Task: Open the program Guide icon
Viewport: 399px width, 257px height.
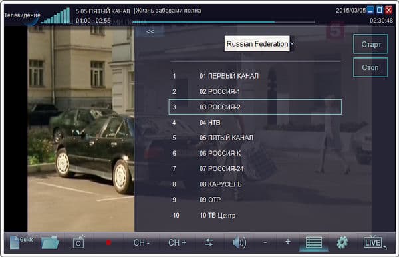Action: tap(21, 242)
